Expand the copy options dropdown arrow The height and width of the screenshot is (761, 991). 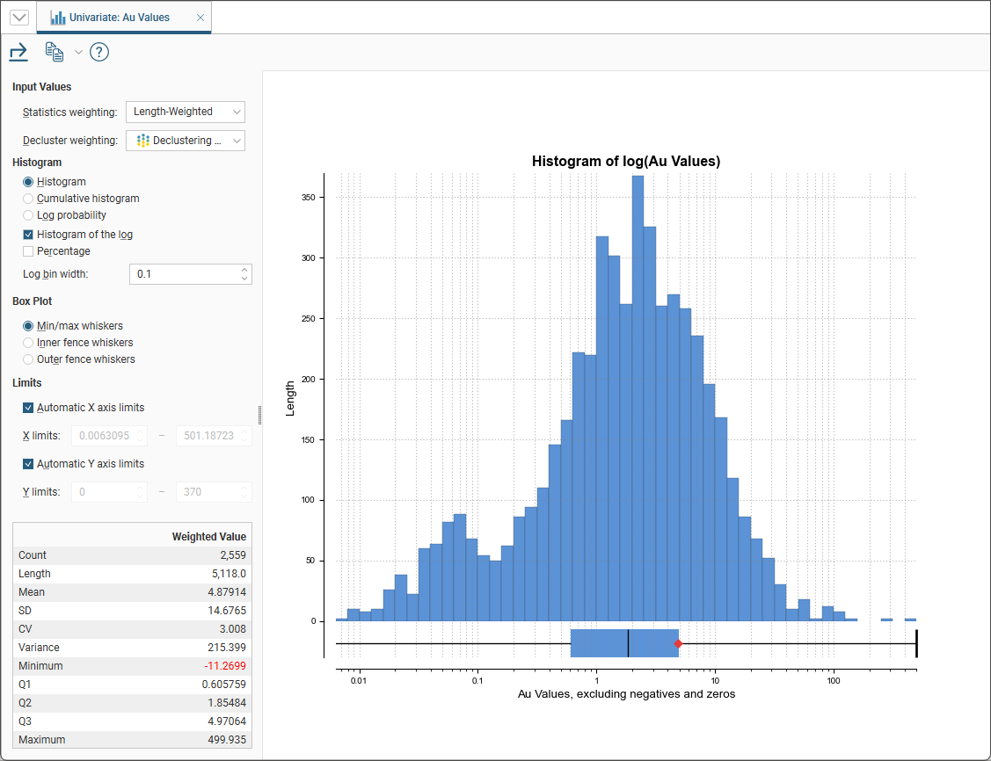78,53
